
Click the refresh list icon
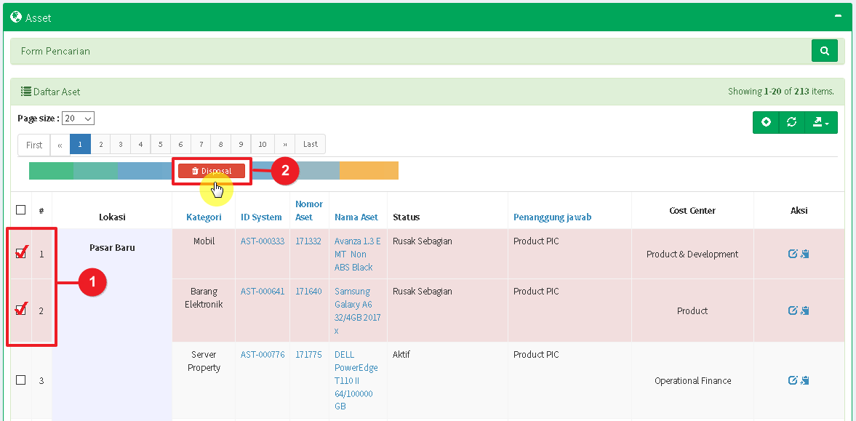[791, 122]
